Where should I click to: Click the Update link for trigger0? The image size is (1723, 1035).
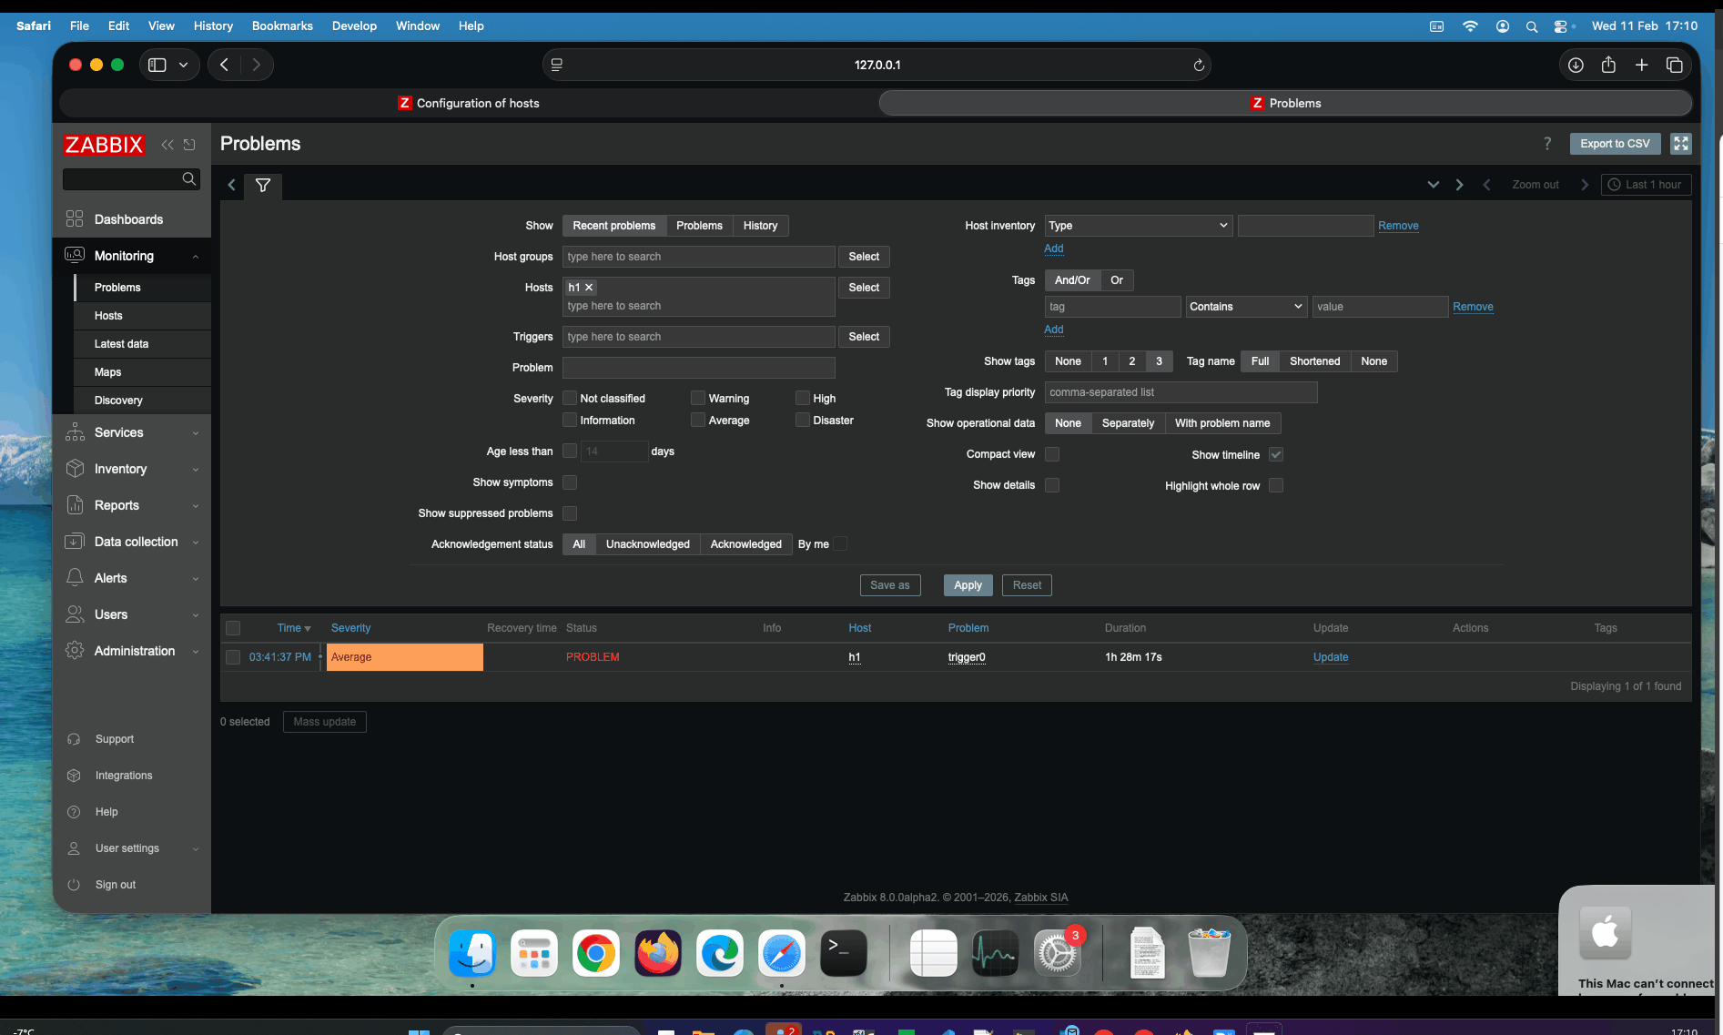(x=1330, y=657)
